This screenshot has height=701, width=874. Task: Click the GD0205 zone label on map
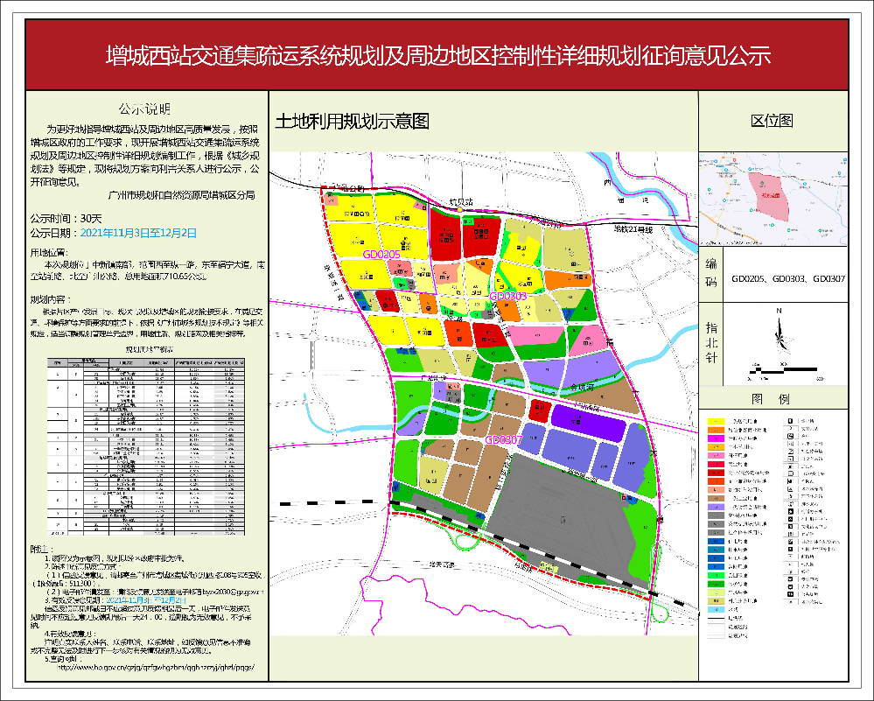pyautogui.click(x=381, y=254)
